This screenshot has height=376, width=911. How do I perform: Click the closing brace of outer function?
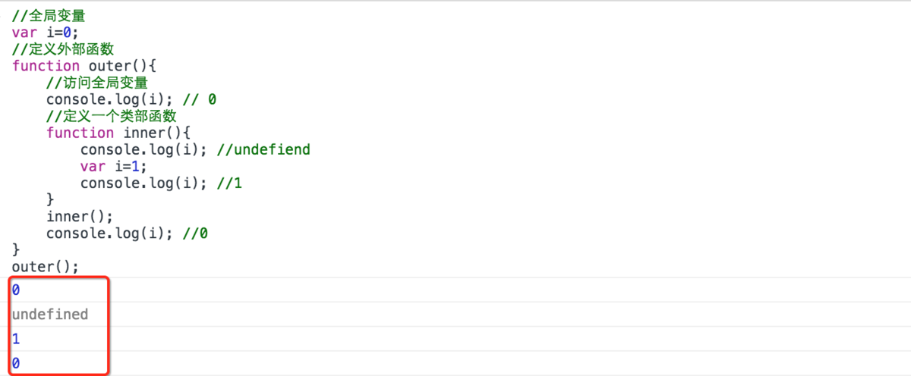click(x=16, y=250)
